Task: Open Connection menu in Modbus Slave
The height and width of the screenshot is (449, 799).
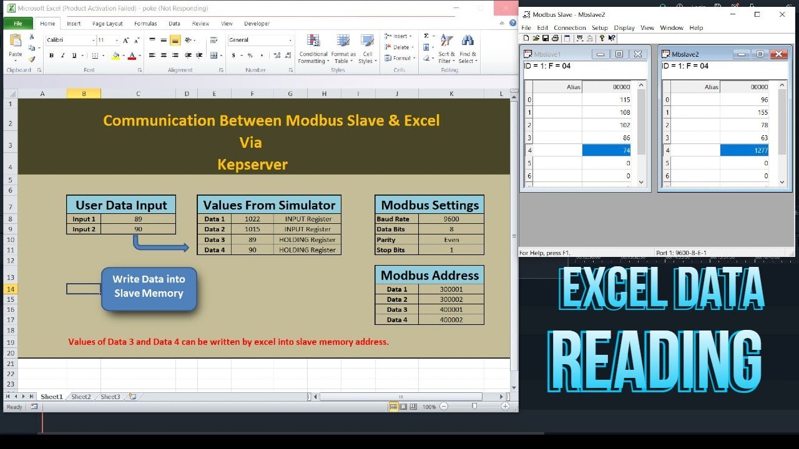Action: (x=570, y=28)
